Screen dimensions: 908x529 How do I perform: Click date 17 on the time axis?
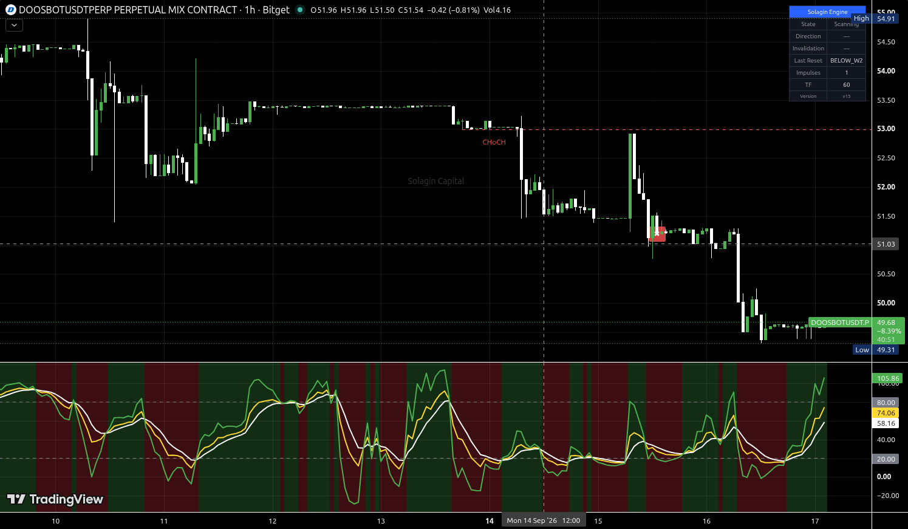pyautogui.click(x=815, y=521)
